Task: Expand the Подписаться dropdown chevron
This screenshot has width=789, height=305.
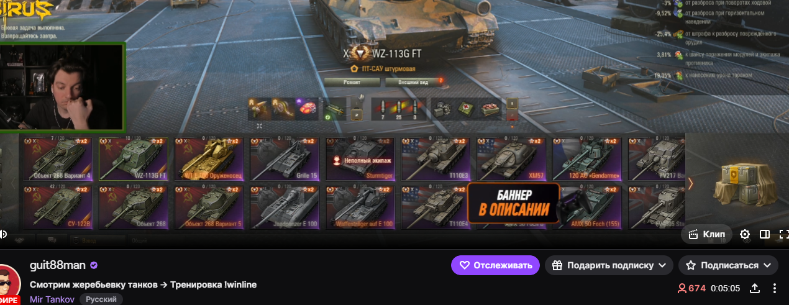Action: [767, 265]
